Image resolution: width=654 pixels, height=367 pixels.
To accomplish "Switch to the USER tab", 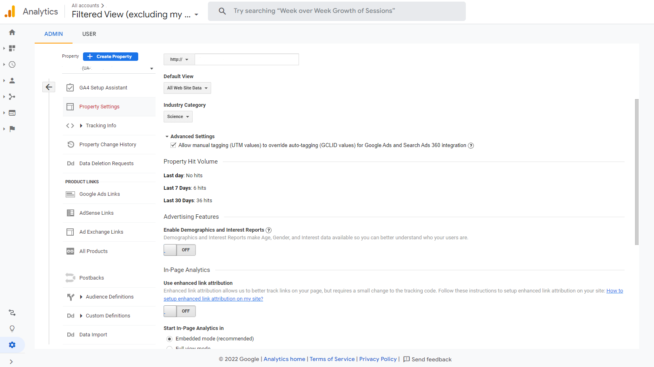I will pos(89,34).
